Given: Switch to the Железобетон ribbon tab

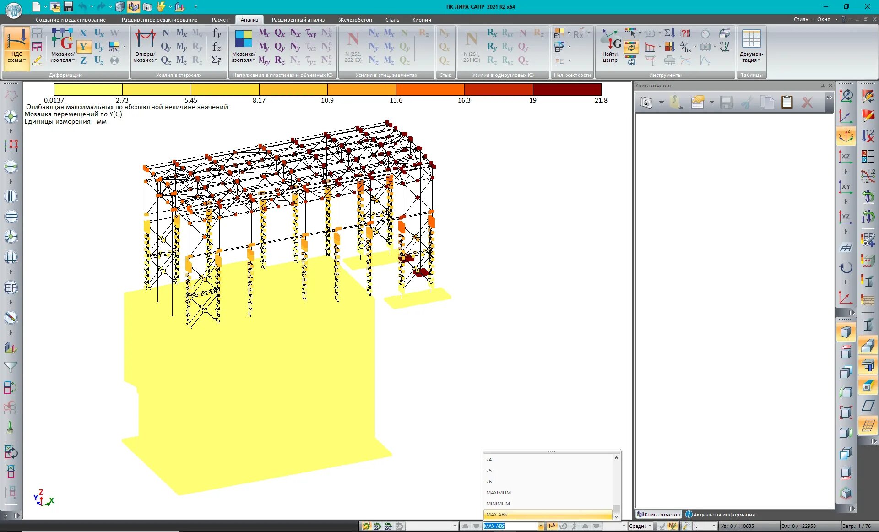Looking at the screenshot, I should [355, 20].
